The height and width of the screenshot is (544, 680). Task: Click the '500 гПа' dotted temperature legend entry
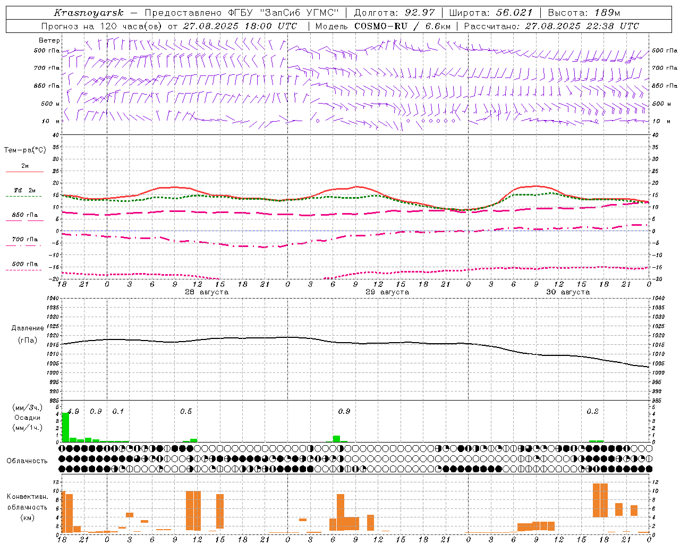pos(24,264)
